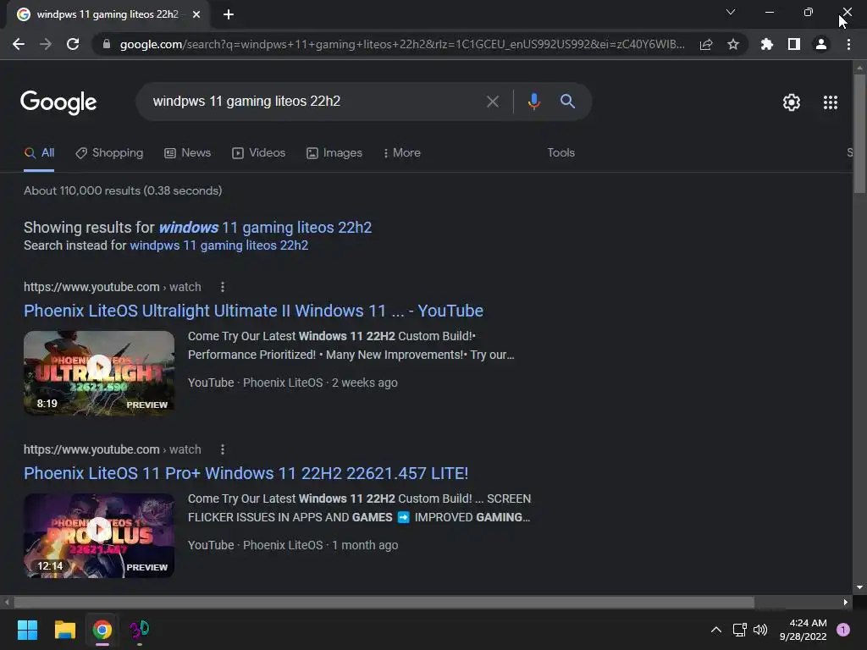Reload the current Google results page
Screen dimensions: 867x650
(x=73, y=44)
